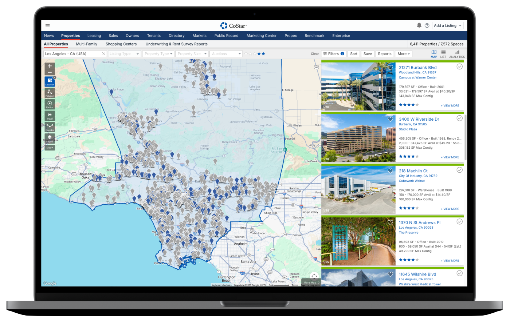Select the Corridor search tool
The image size is (510, 325).
click(x=50, y=127)
